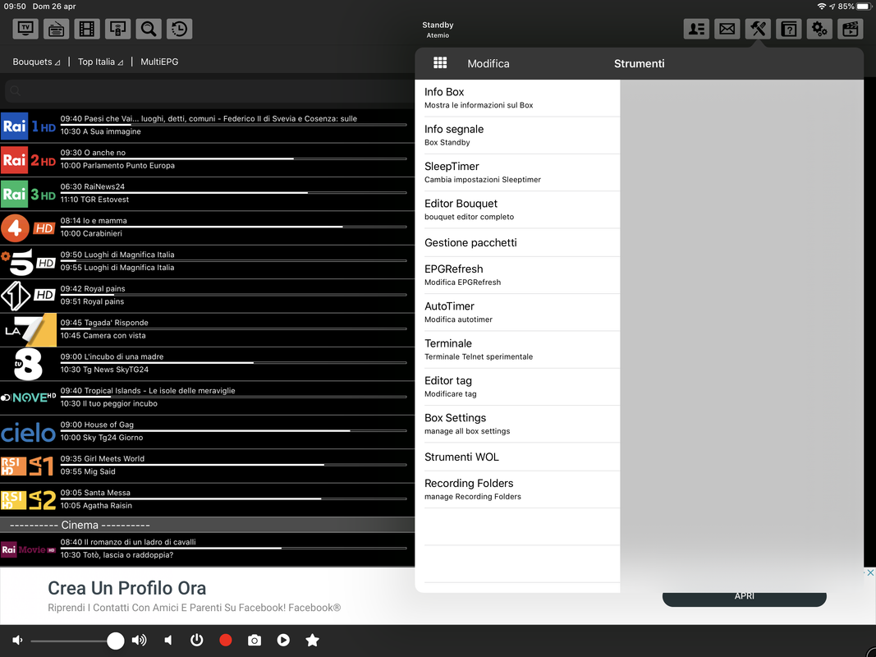Tap '09:45 Tagada' Risponde' program
This screenshot has width=876, height=657.
(x=104, y=323)
